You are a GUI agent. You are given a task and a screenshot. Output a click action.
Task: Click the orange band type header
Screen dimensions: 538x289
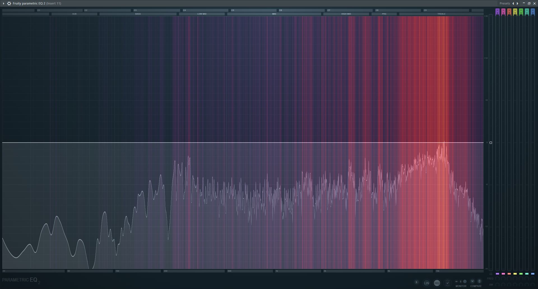(509, 12)
